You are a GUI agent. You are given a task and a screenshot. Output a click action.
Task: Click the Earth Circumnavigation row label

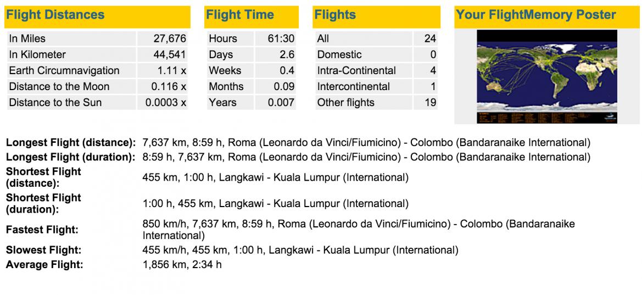(64, 70)
